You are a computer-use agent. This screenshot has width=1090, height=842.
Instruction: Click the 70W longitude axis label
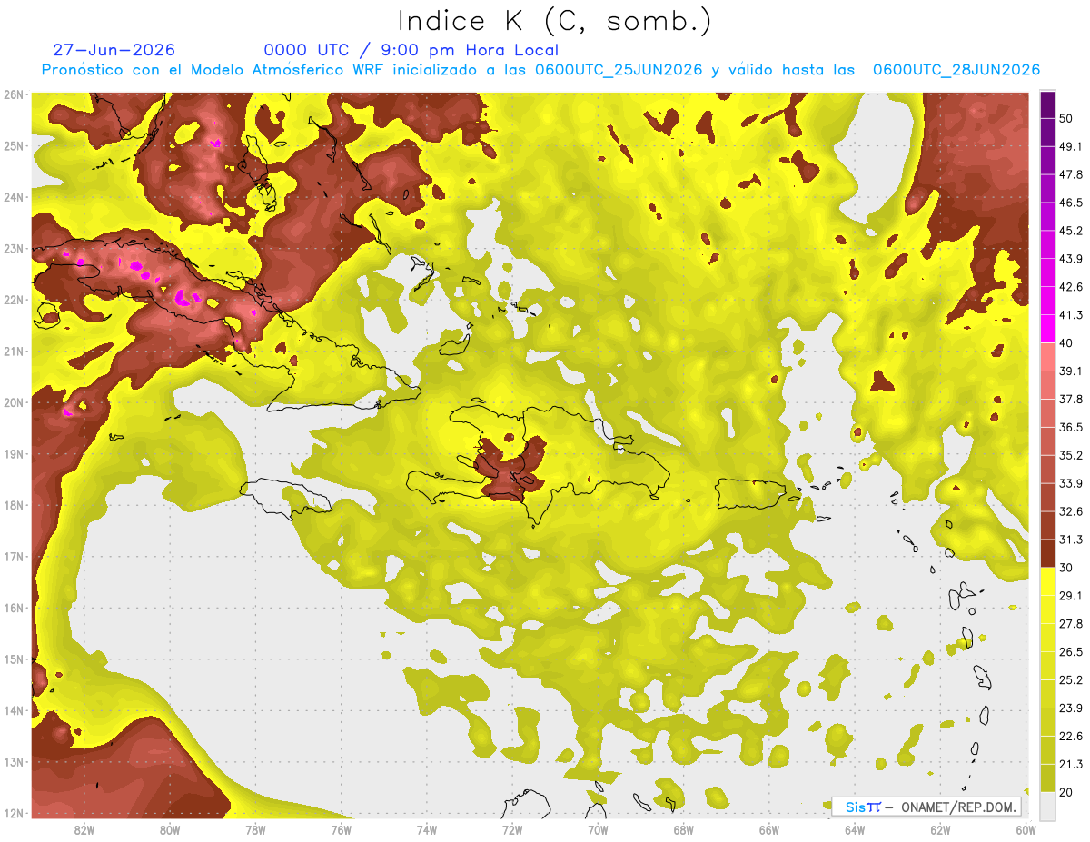click(x=598, y=828)
